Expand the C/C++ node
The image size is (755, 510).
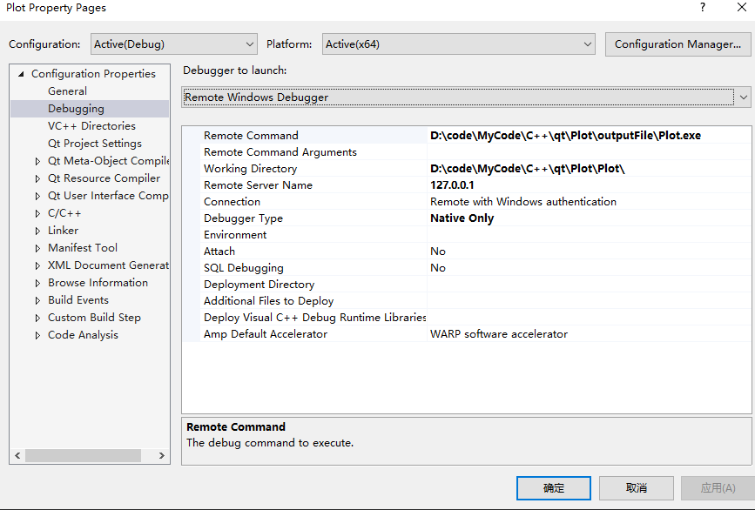pyautogui.click(x=37, y=213)
